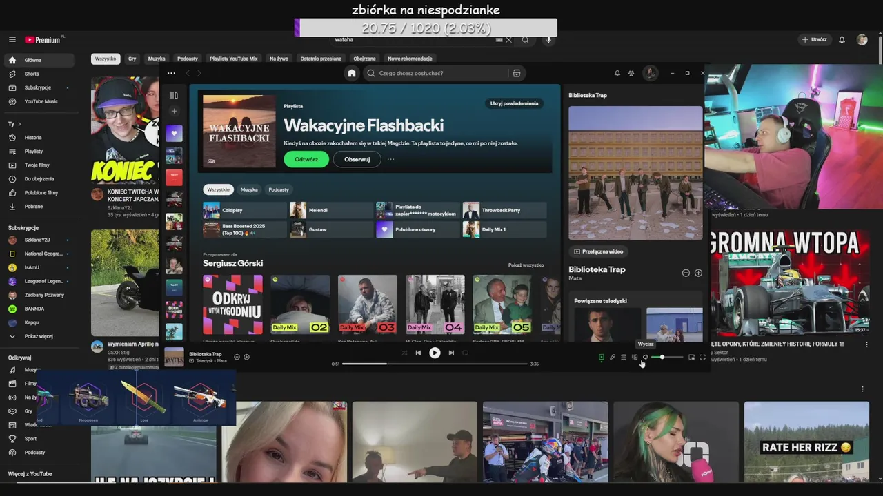
Task: Open the Odkryj w tym tygodniu cover
Action: (232, 304)
